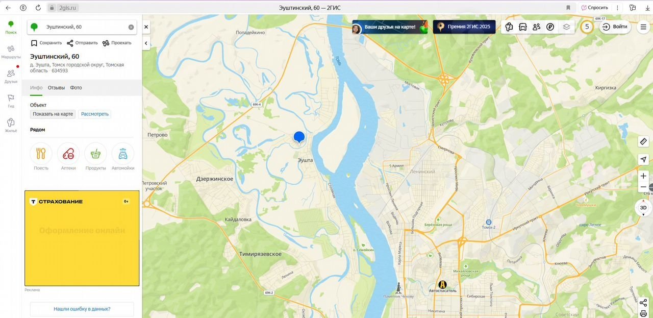Open the Маршруты sidebar section
The width and height of the screenshot is (653, 318).
tap(11, 52)
